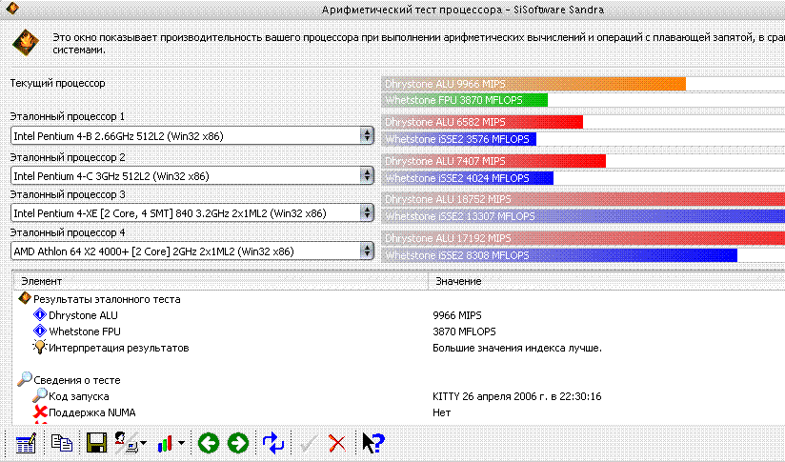Select the Сведения о тесте row
The height and width of the screenshot is (462, 785).
click(x=399, y=380)
